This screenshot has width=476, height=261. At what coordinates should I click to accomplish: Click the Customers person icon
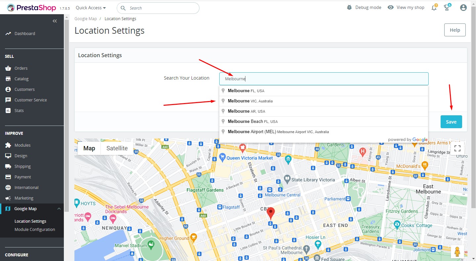tap(8, 89)
